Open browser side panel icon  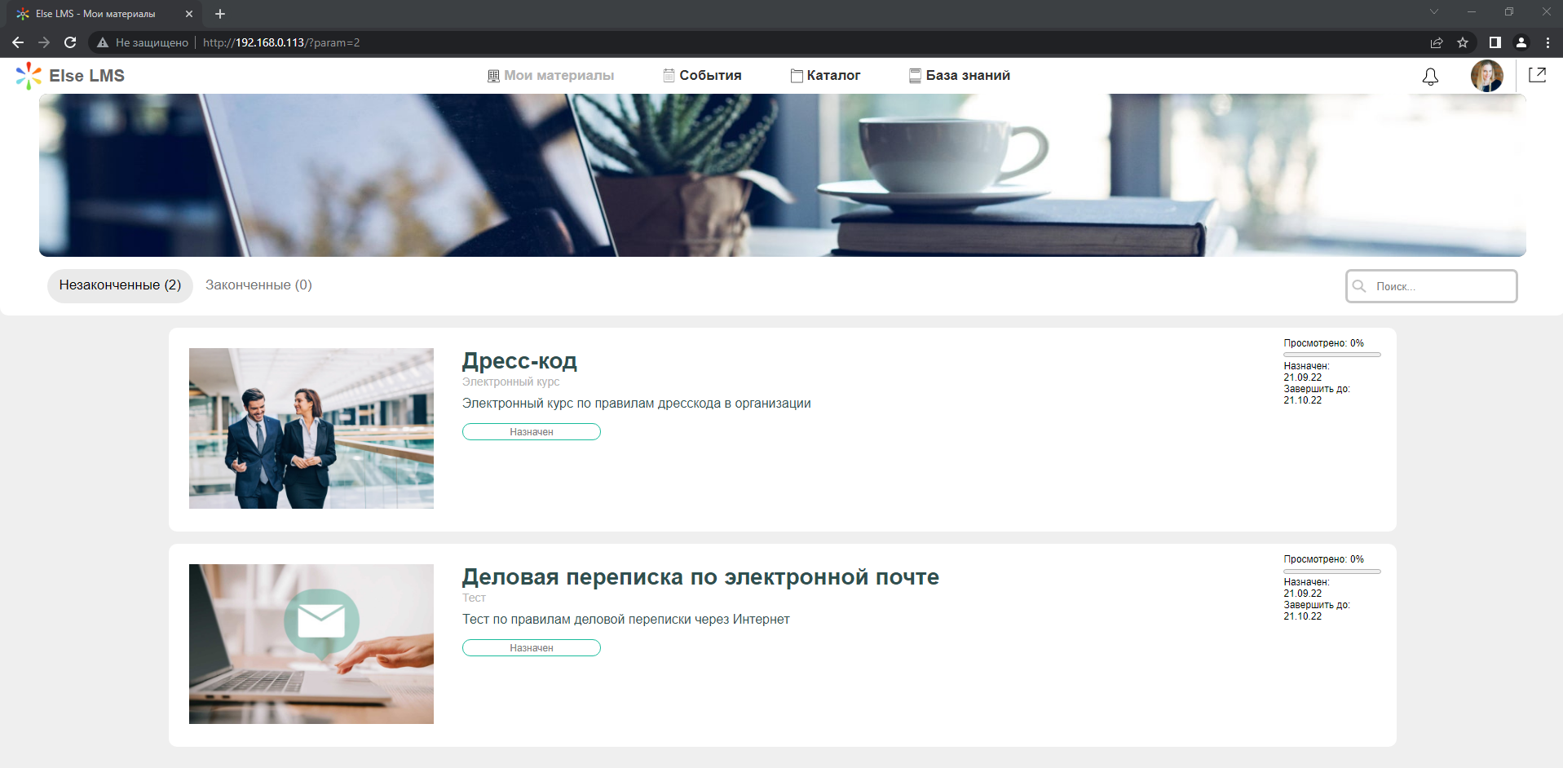[x=1495, y=42]
